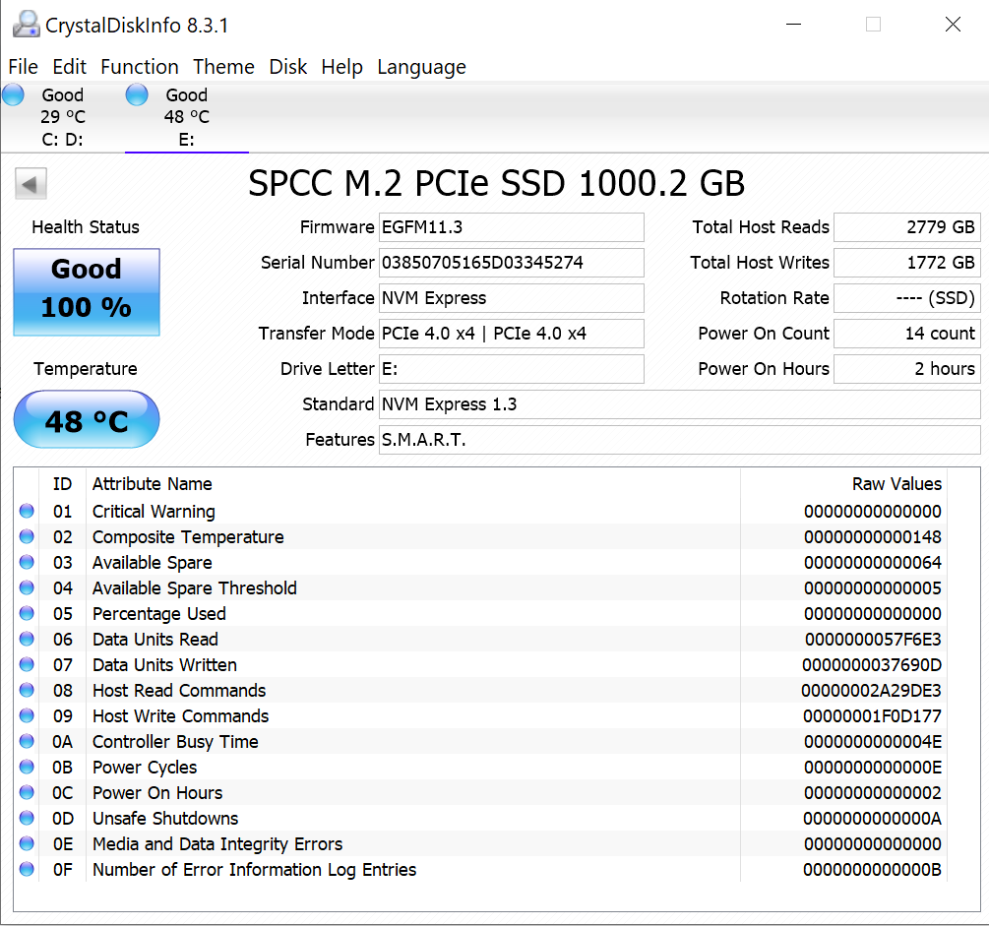Click the Serial Number field
The image size is (989, 926).
click(x=511, y=263)
